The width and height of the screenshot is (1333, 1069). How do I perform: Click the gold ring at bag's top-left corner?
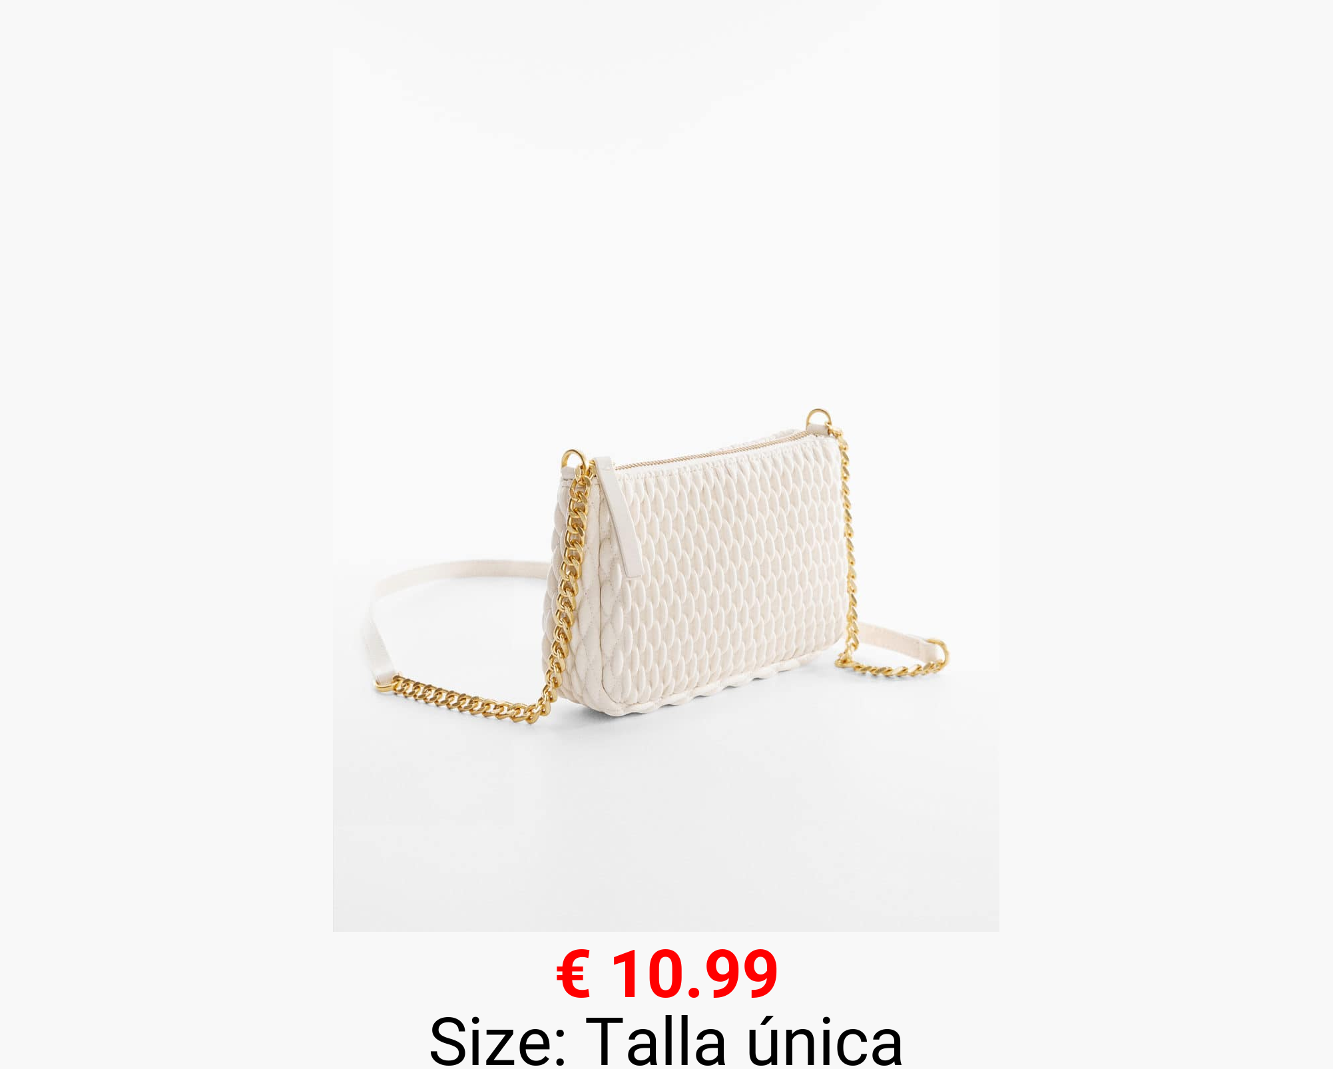click(x=573, y=461)
